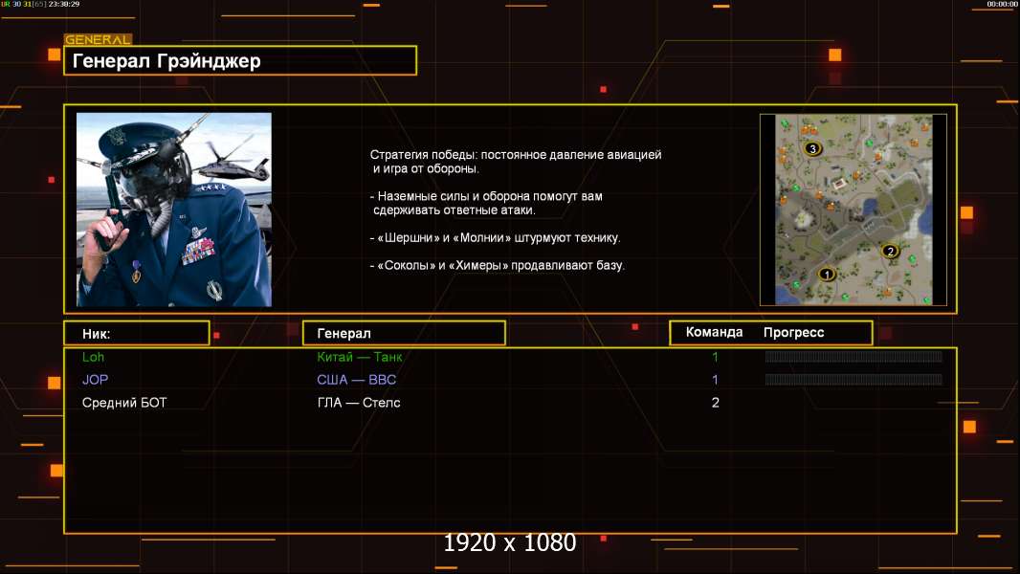Click the 'Команда' column header
Screen dimensions: 1020x574
pos(714,332)
